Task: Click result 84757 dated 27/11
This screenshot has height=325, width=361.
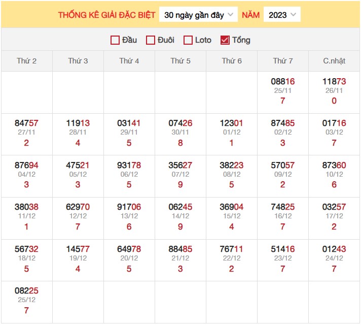Action: pos(27,123)
